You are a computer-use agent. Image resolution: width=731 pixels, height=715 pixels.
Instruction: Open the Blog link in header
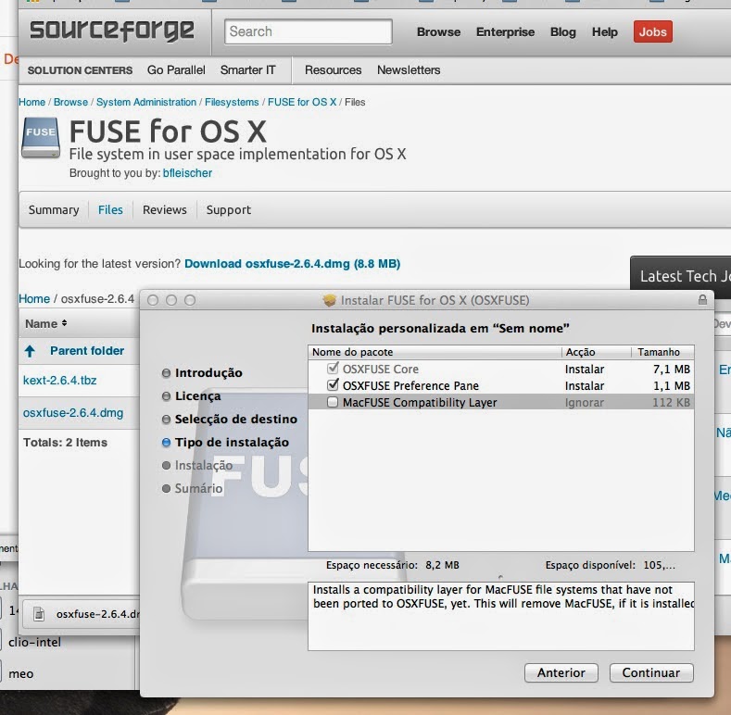(562, 31)
